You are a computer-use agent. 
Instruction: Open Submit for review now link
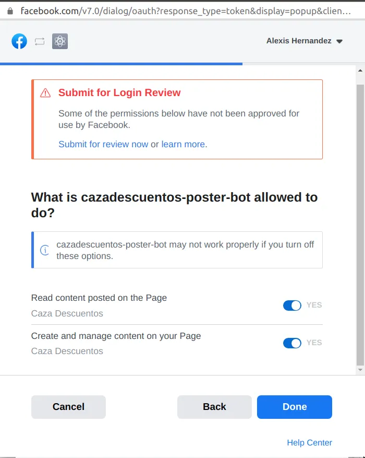[x=103, y=144]
